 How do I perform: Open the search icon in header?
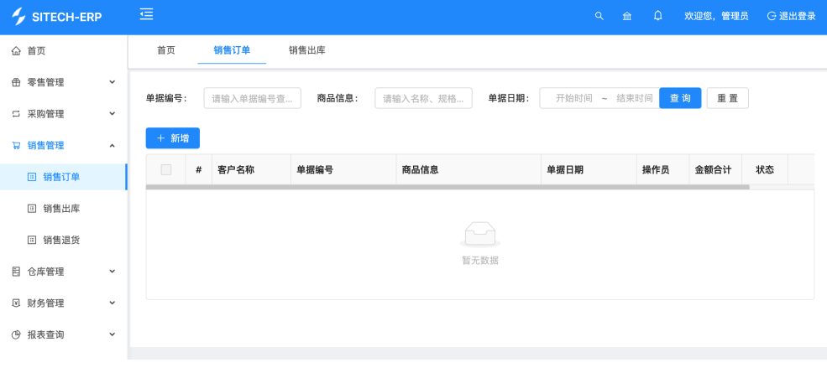click(x=599, y=16)
